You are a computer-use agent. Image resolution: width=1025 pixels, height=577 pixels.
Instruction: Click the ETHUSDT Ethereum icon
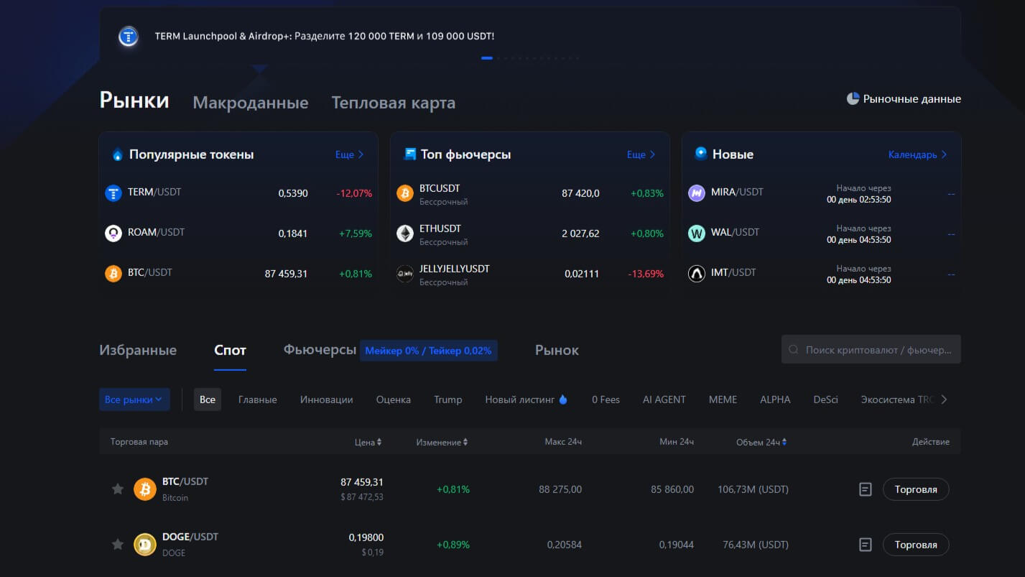tap(405, 234)
